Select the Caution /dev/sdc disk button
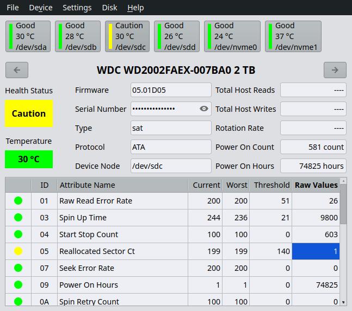 pyautogui.click(x=127, y=36)
